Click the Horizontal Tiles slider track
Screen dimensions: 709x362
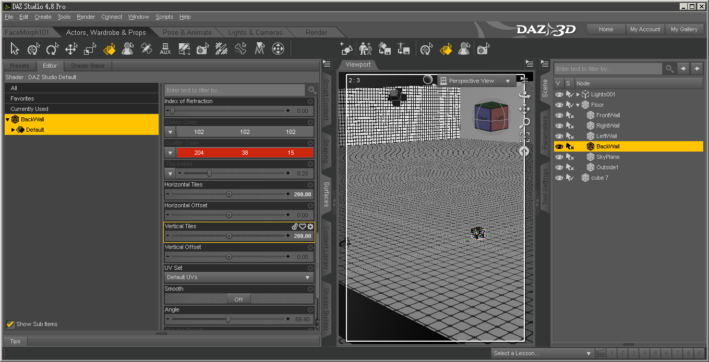(x=229, y=194)
